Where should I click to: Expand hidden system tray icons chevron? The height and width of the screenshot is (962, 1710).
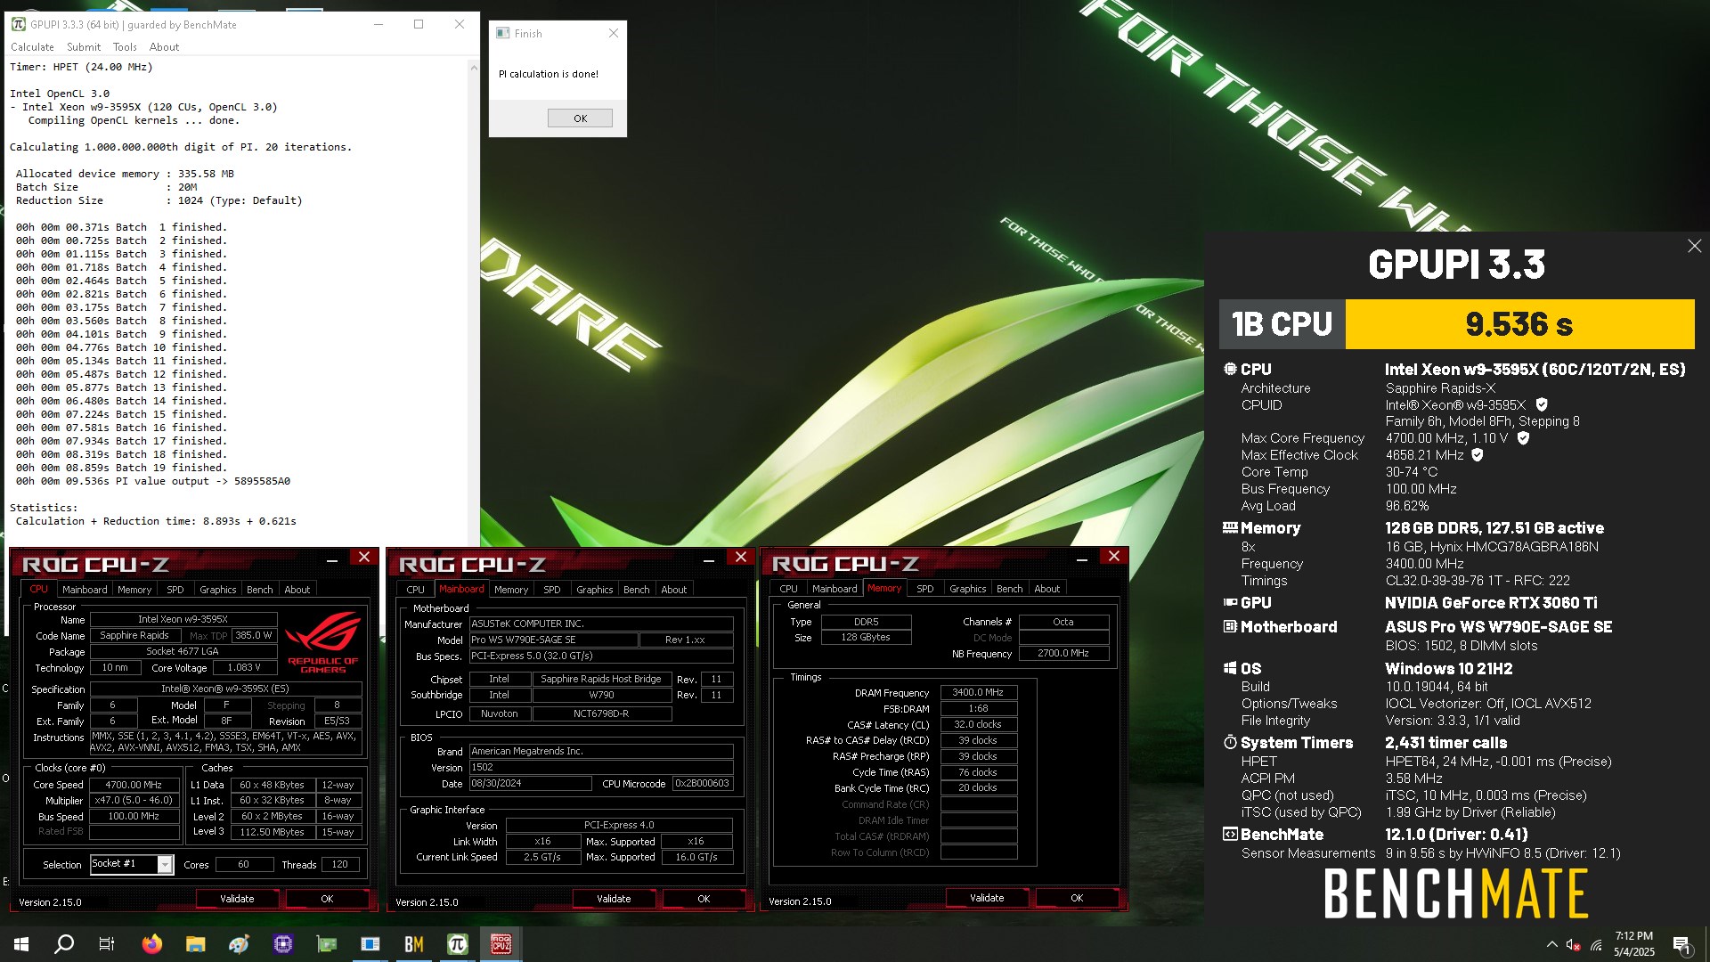click(1551, 944)
